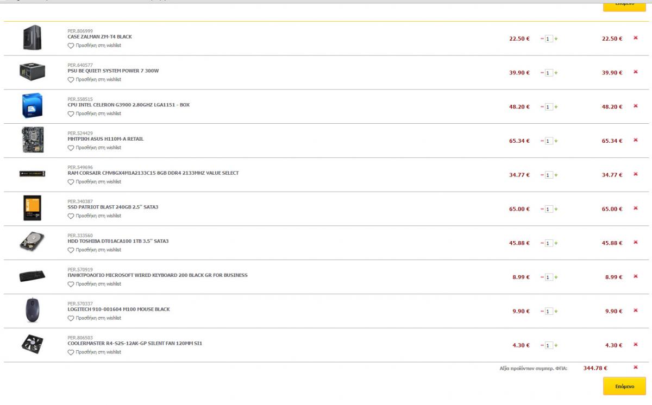
Task: Open CPU INTEL CELERON G3900 product title
Action: point(128,105)
